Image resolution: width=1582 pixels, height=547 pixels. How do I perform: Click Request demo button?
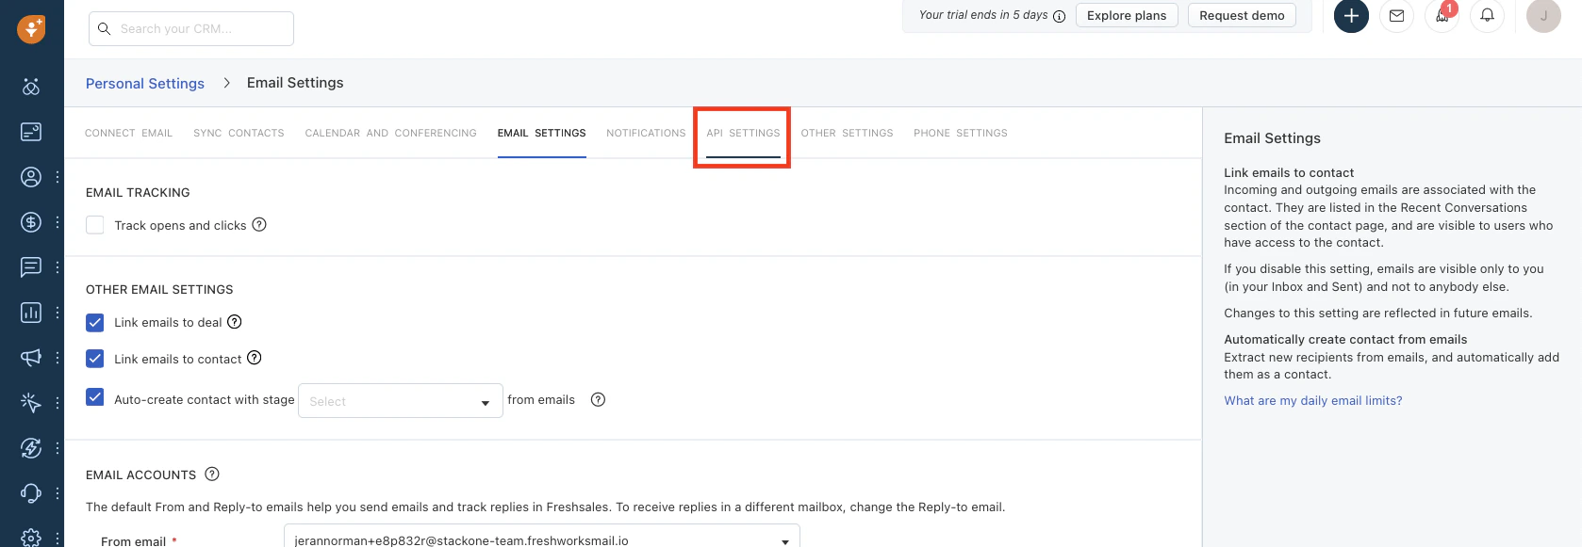click(1242, 15)
